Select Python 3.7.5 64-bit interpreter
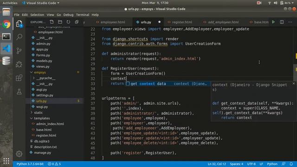The height and width of the screenshot is (167, 297). pyautogui.click(x=30, y=164)
